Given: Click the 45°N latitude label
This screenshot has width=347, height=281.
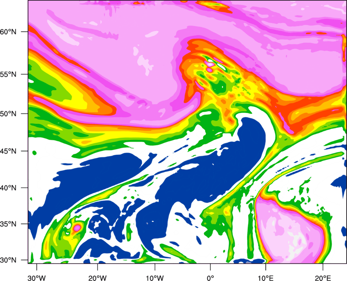Looking at the screenshot, I should coord(8,151).
